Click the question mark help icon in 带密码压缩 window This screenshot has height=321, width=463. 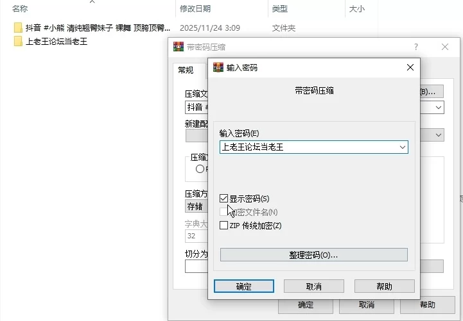tap(416, 47)
